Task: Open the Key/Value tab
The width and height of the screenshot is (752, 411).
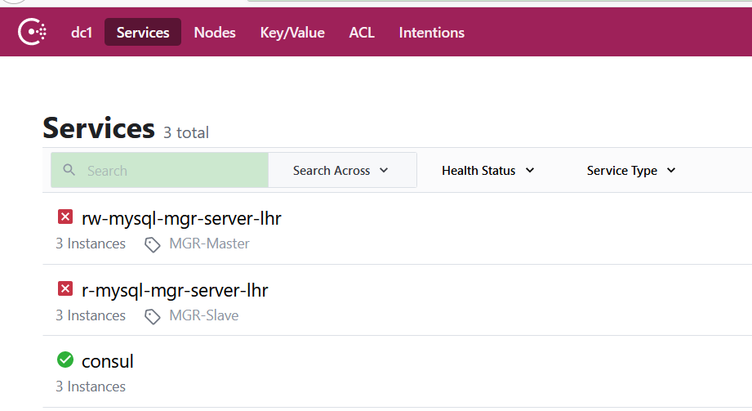Action: (x=292, y=33)
